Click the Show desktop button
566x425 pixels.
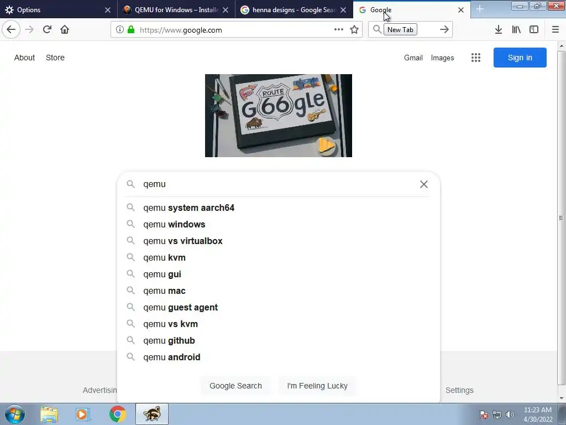tap(562, 414)
